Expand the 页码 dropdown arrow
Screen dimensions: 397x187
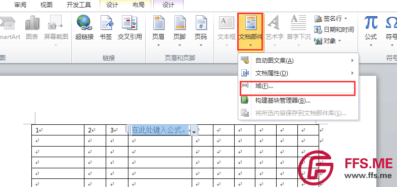coord(201,45)
